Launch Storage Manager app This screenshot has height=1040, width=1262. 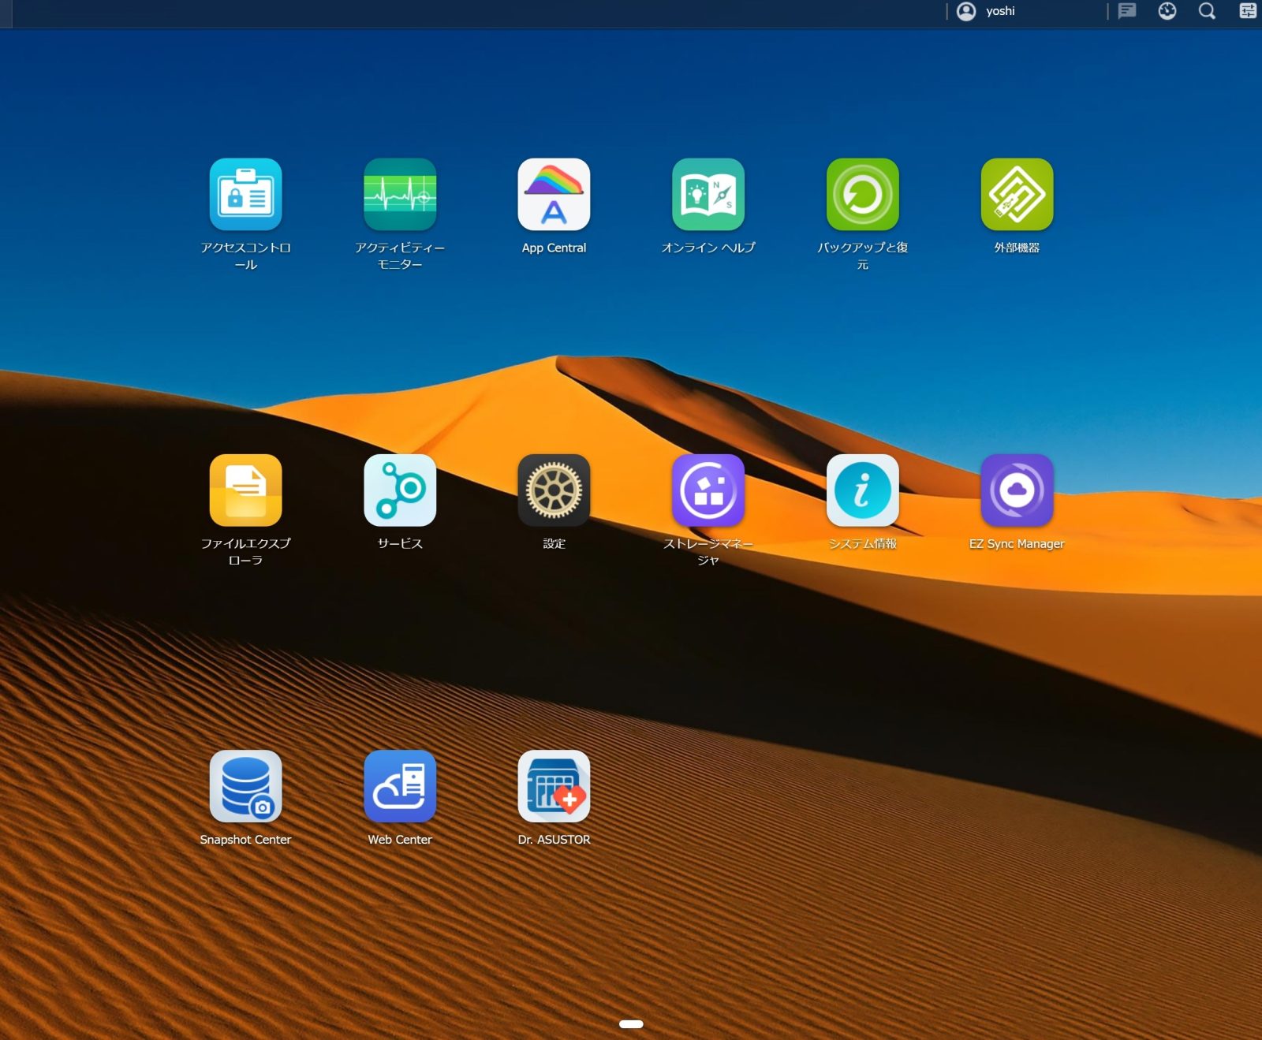(x=708, y=490)
